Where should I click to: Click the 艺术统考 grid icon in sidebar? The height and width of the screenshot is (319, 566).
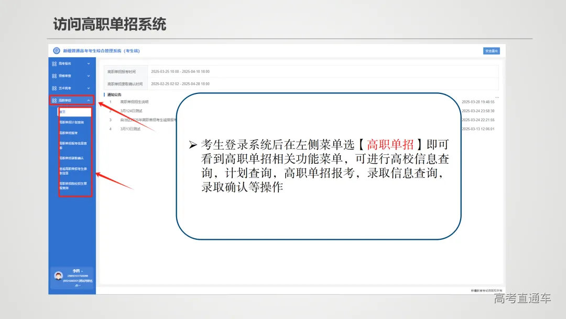coord(53,87)
